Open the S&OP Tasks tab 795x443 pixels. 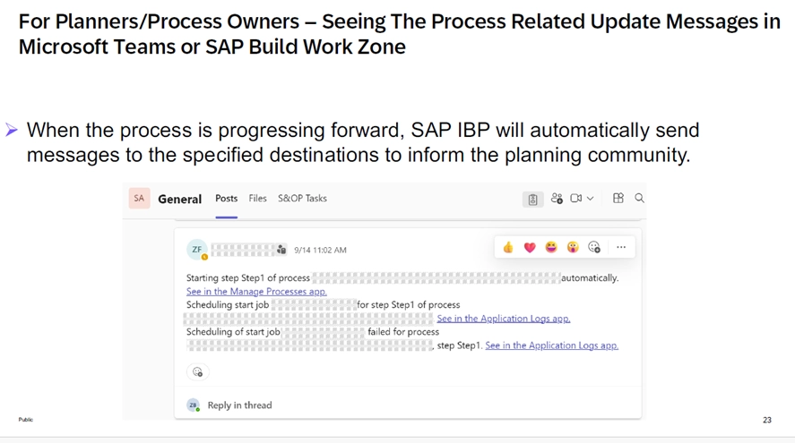(302, 199)
